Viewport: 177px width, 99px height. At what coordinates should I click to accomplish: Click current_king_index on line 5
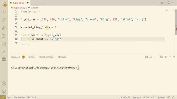click(35, 27)
